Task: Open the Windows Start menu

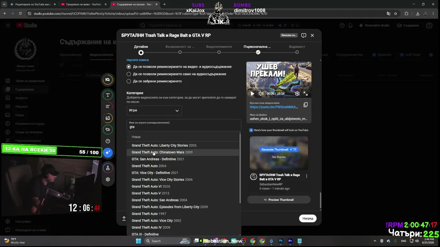Action: point(138,241)
